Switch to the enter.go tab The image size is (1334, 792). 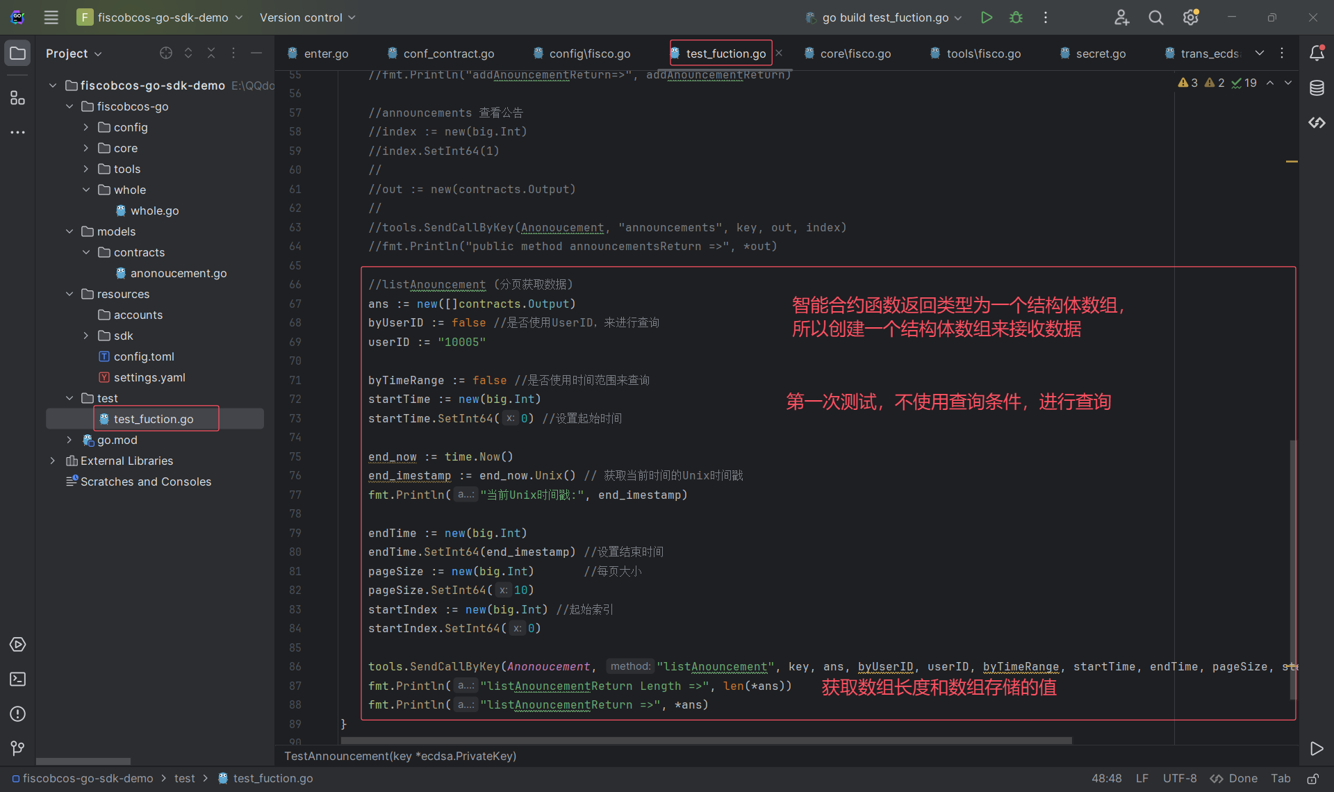point(325,53)
